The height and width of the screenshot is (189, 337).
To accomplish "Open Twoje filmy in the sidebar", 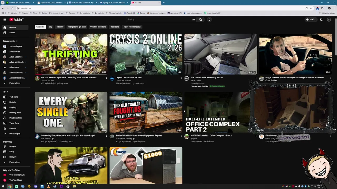I will click(x=15, y=123).
